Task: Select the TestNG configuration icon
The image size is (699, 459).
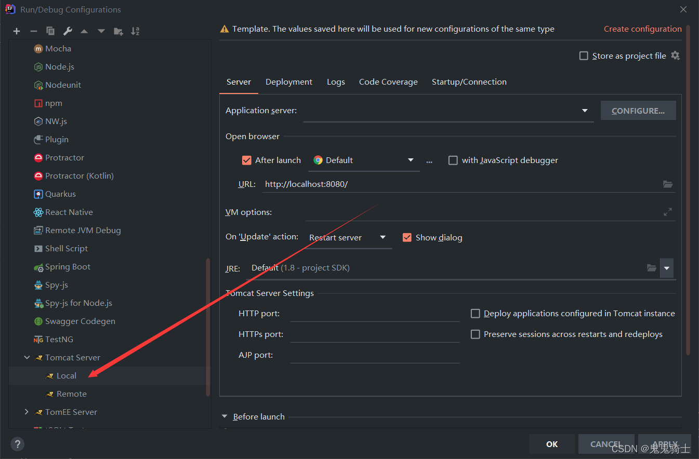Action: pyautogui.click(x=38, y=340)
